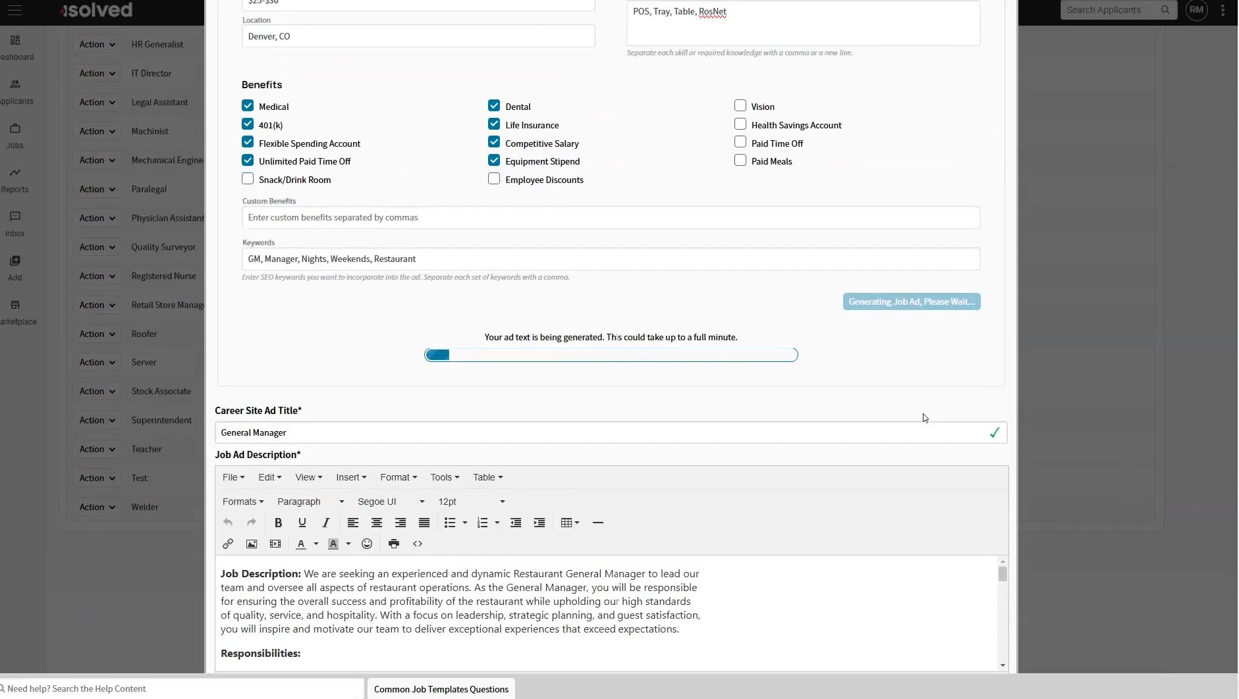Screen dimensions: 1239x699
Task: Expand the Segoe UI font dropdown
Action: coord(391,502)
